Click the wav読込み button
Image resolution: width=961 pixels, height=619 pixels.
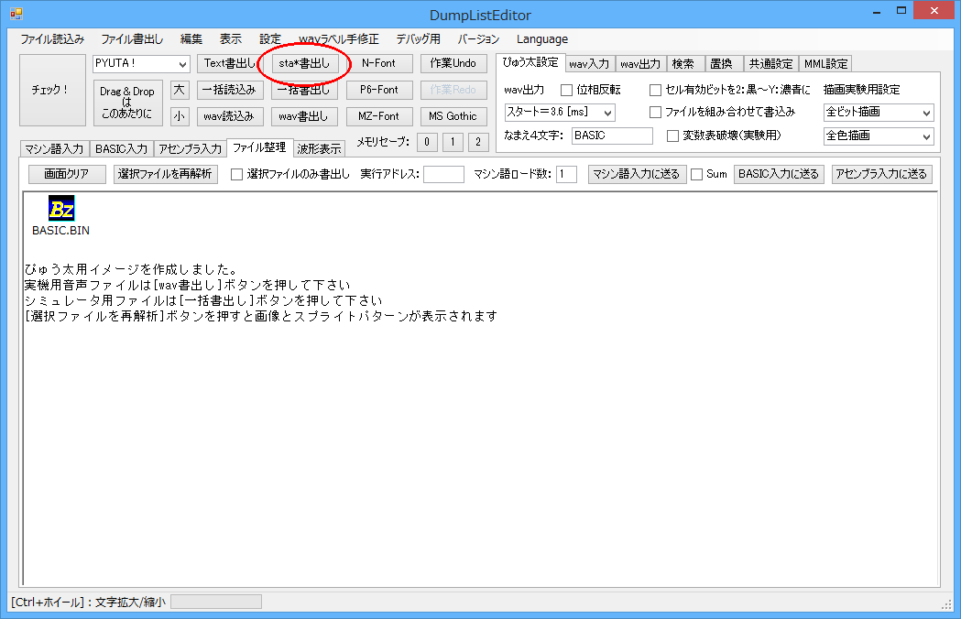(x=230, y=115)
